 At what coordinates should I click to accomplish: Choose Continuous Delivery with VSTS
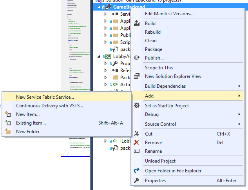point(49,106)
